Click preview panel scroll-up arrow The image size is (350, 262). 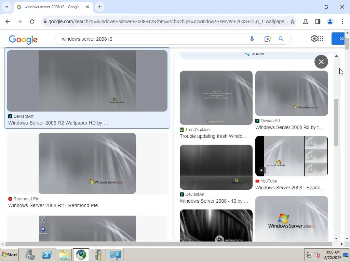(x=336, y=56)
